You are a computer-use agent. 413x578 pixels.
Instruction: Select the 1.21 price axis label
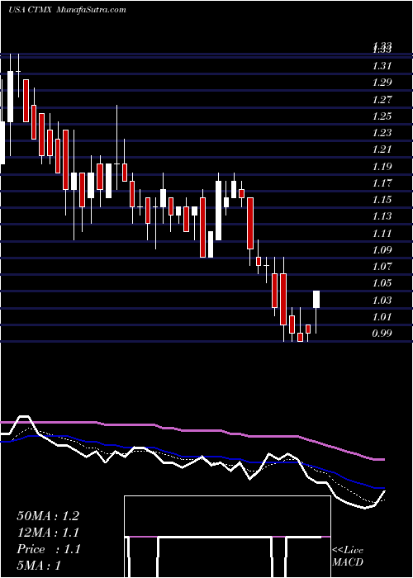(x=382, y=150)
